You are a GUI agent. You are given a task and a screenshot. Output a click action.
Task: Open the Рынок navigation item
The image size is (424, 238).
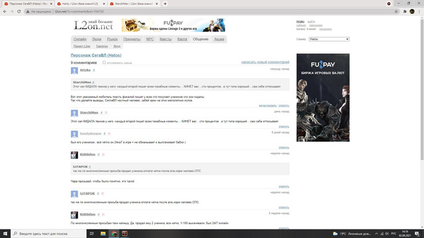tap(112, 39)
